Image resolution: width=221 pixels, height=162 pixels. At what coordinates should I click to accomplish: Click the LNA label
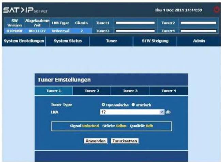[54, 112]
